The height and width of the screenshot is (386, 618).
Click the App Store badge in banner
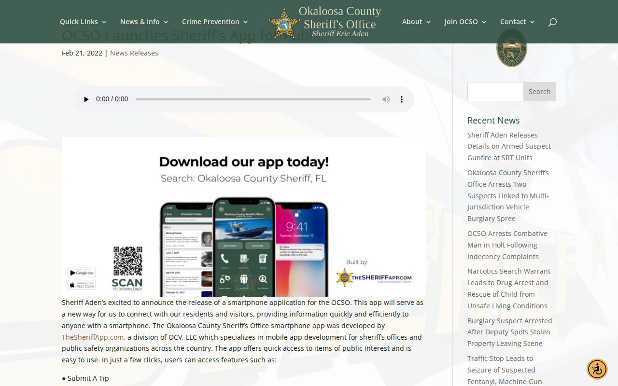pos(82,285)
